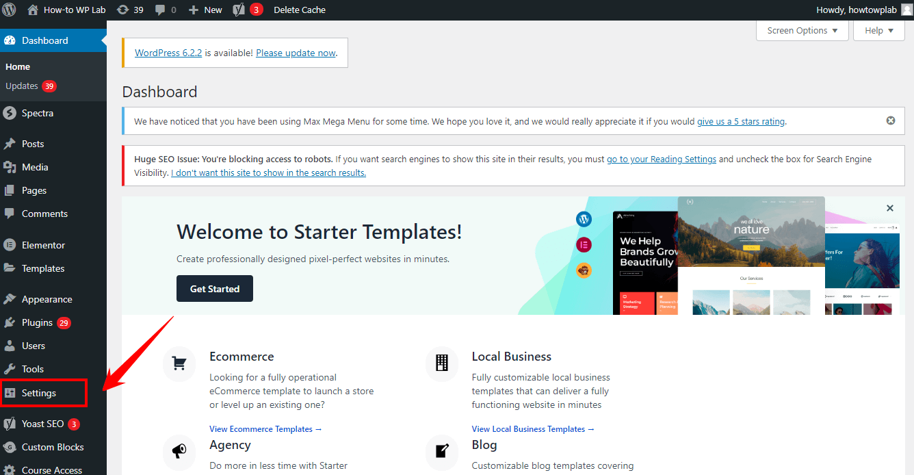Open the New content dropdown in admin bar
This screenshot has height=475, width=914.
[x=205, y=10]
